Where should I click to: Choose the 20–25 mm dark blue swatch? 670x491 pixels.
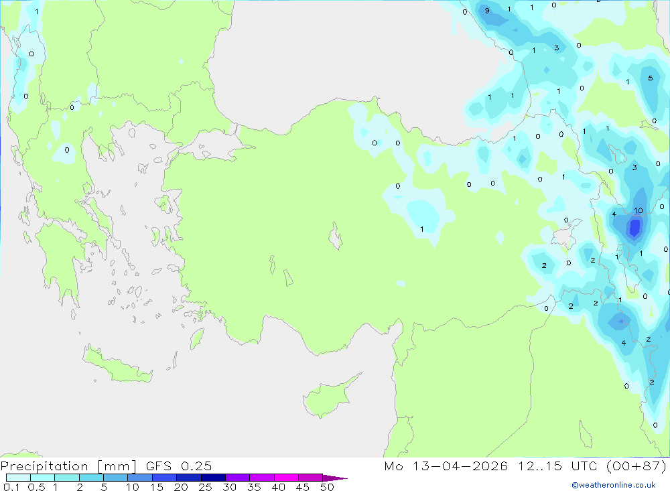click(189, 478)
